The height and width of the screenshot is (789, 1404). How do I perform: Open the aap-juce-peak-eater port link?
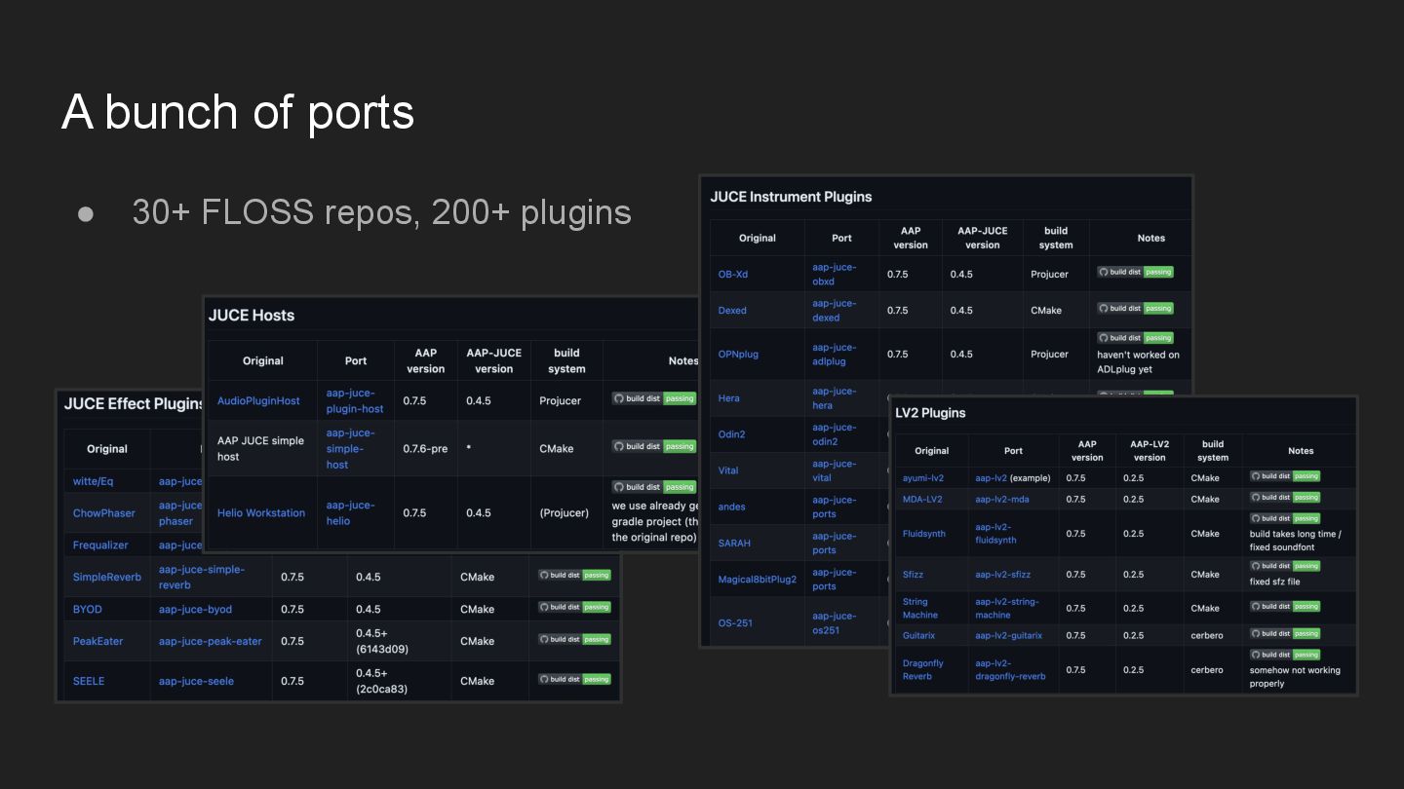point(211,641)
